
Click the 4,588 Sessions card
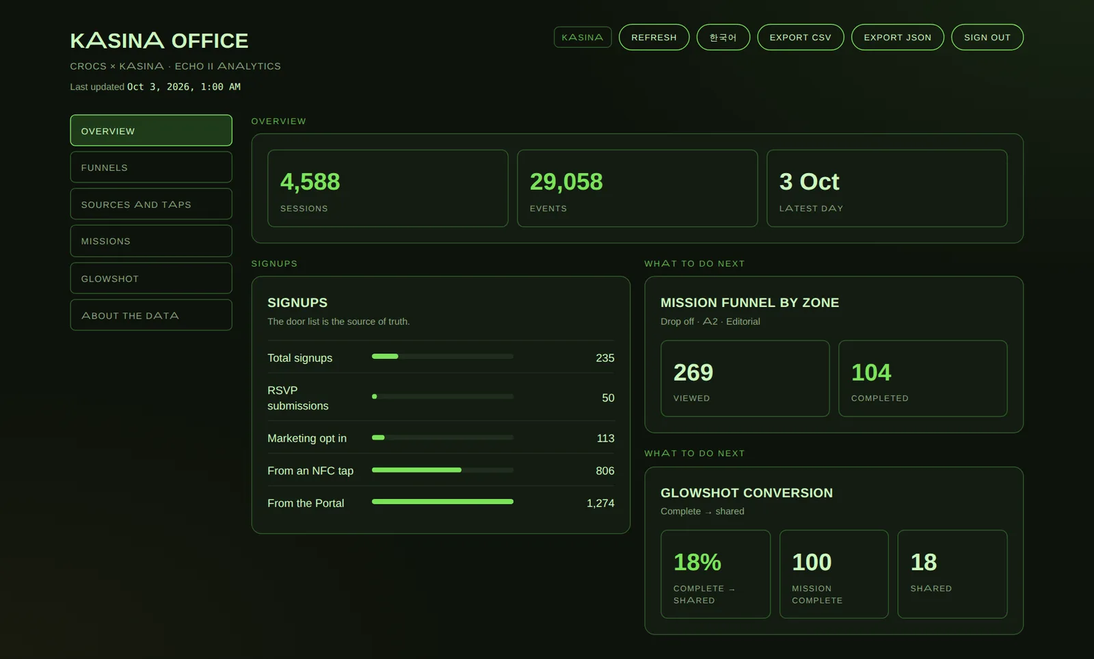click(388, 189)
